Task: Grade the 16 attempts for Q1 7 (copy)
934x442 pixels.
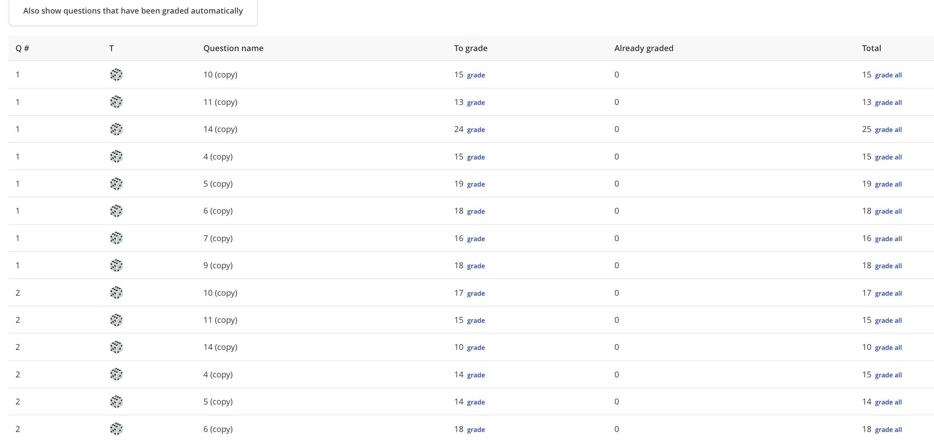Action: click(476, 239)
